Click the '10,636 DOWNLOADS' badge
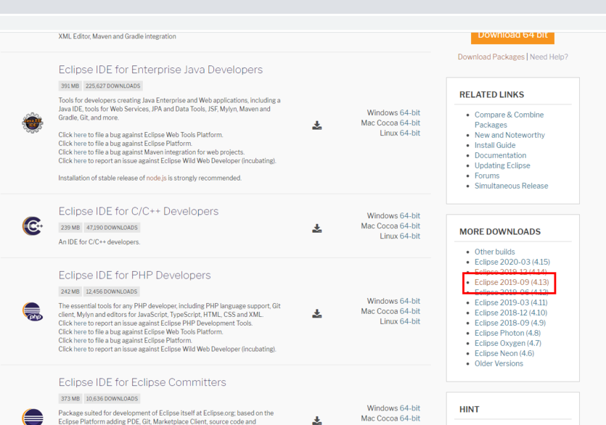The image size is (606, 425). click(x=112, y=399)
